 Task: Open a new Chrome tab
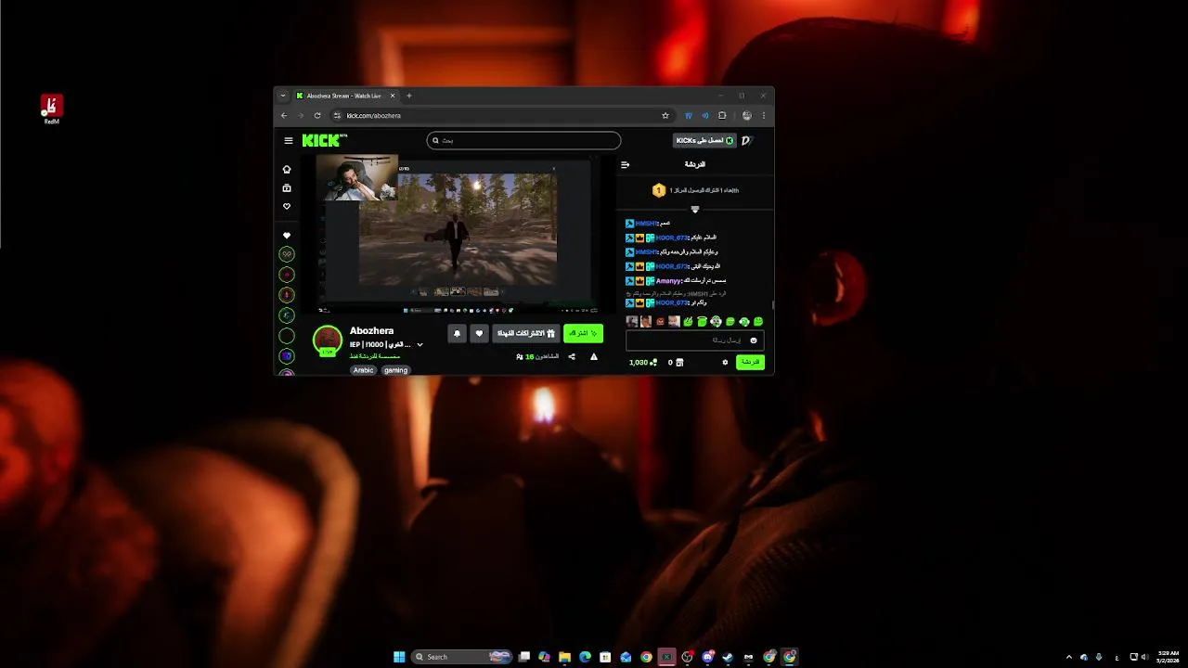[408, 96]
